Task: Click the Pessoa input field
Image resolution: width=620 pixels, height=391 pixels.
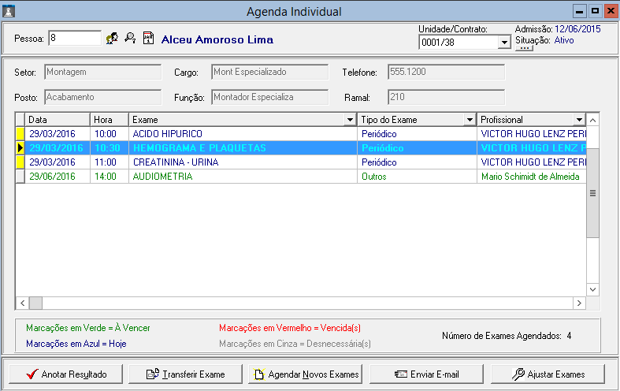Action: pyautogui.click(x=75, y=38)
